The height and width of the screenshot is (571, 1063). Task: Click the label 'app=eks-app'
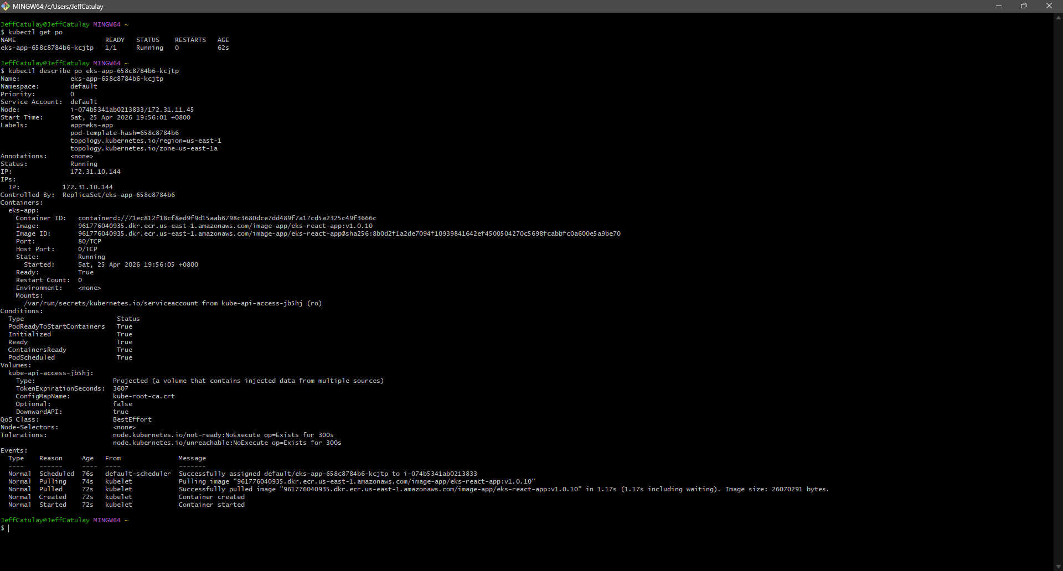(91, 125)
